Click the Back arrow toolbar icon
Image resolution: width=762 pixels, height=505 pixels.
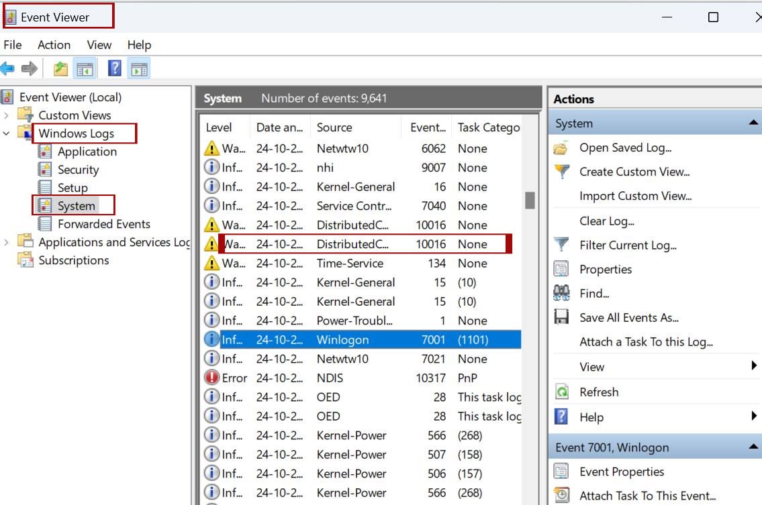point(7,68)
